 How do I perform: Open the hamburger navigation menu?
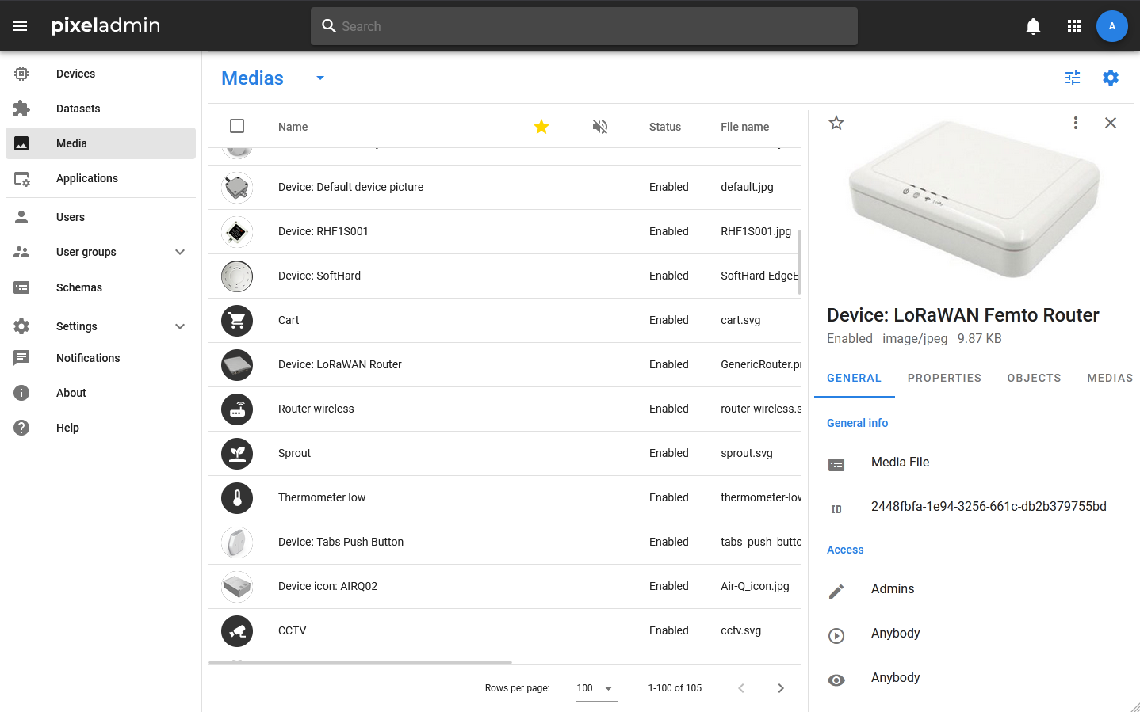[x=20, y=26]
